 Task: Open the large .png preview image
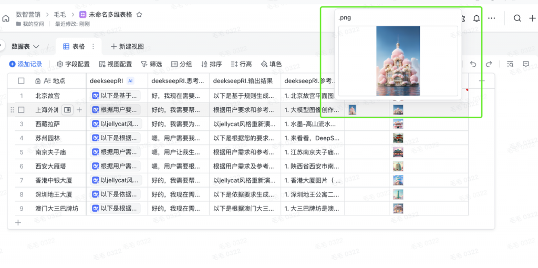click(x=398, y=61)
